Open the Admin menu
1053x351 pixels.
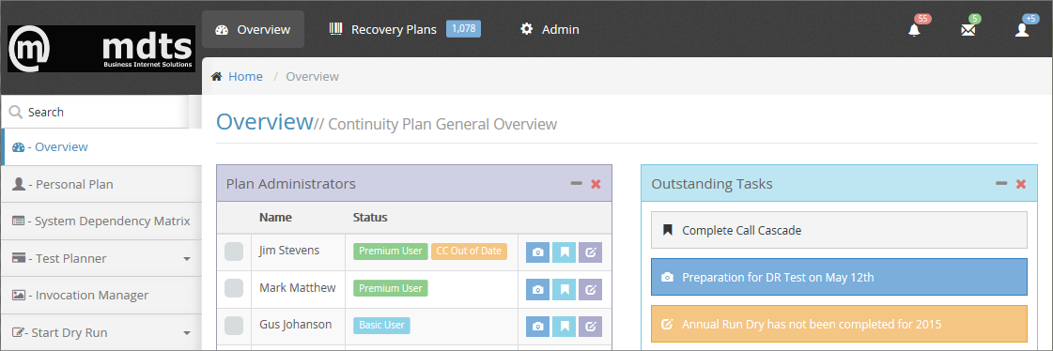coord(550,29)
